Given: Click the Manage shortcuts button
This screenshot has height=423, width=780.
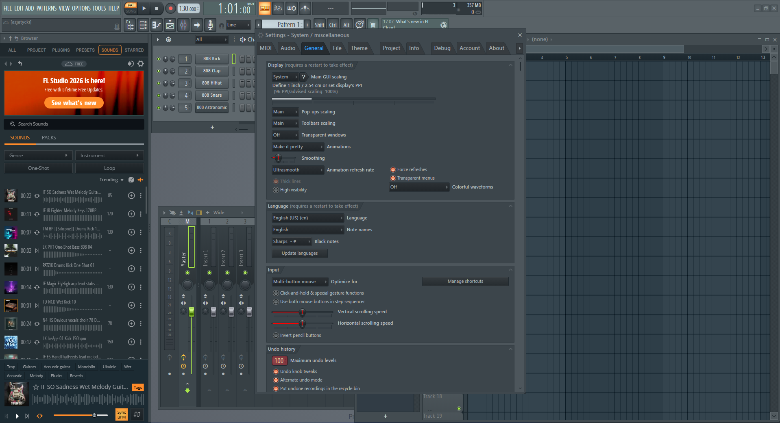Looking at the screenshot, I should (x=465, y=281).
